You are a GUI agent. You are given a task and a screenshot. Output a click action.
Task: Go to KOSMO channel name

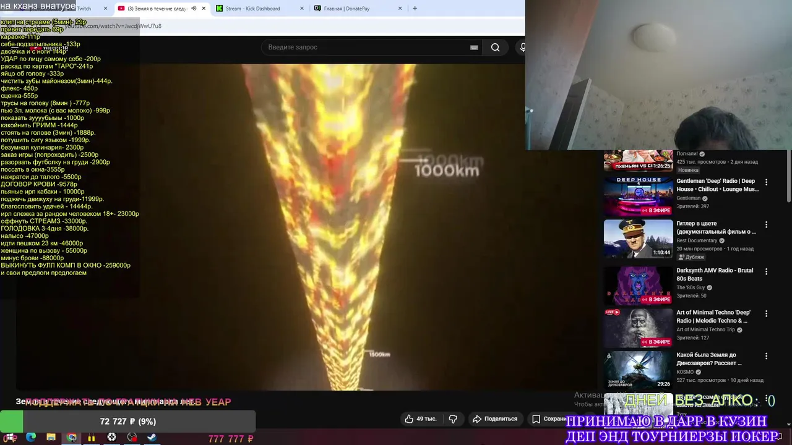[685, 372]
